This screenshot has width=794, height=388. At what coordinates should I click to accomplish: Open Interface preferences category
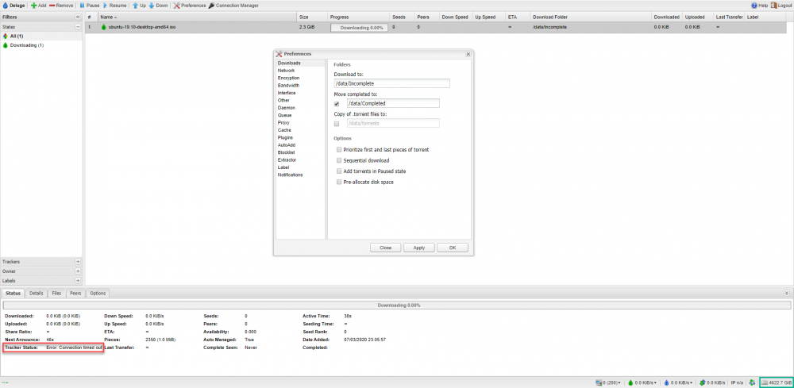click(x=301, y=93)
